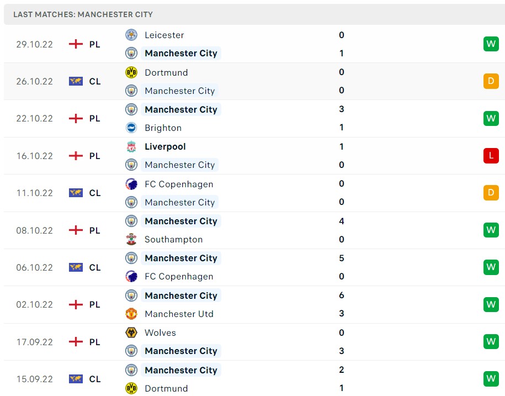The height and width of the screenshot is (396, 505).
Task: Click the FC Copenhagen crest on 11.10.22 row
Action: tap(131, 184)
